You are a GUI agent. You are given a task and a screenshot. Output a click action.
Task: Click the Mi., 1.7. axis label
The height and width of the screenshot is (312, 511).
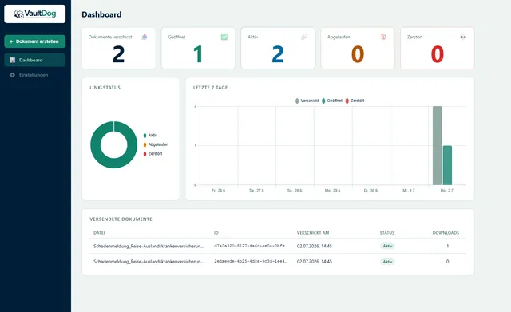[409, 191]
